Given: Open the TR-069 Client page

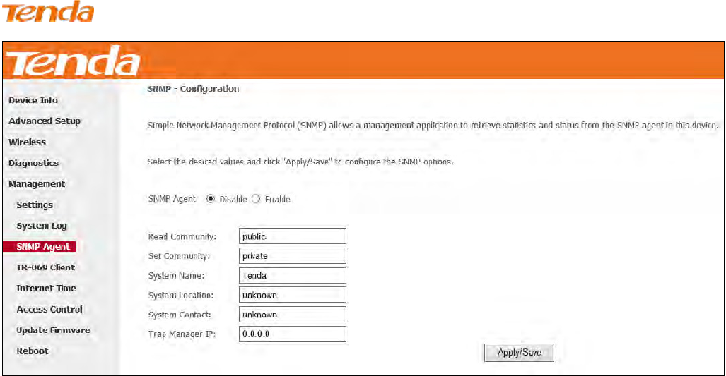Looking at the screenshot, I should [x=45, y=267].
